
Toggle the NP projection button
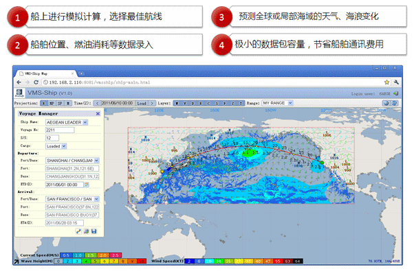point(52,103)
